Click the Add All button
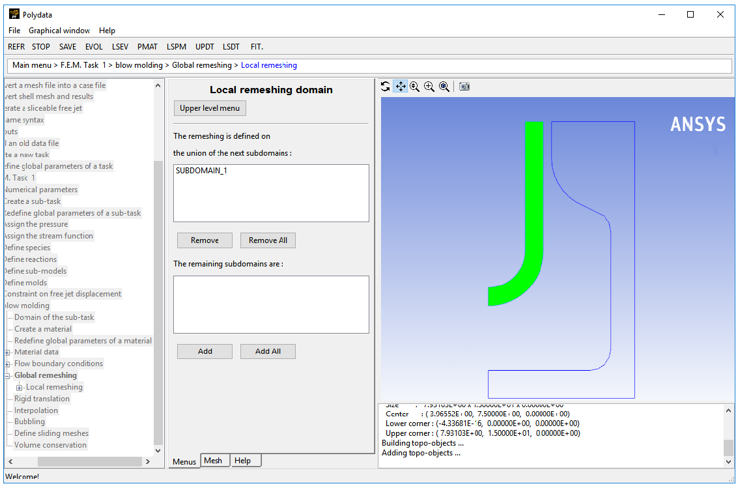This screenshot has width=738, height=488. pos(268,352)
